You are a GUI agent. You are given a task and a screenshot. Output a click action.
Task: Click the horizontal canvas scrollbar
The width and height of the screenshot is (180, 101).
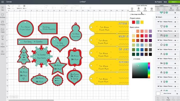(x=31, y=100)
